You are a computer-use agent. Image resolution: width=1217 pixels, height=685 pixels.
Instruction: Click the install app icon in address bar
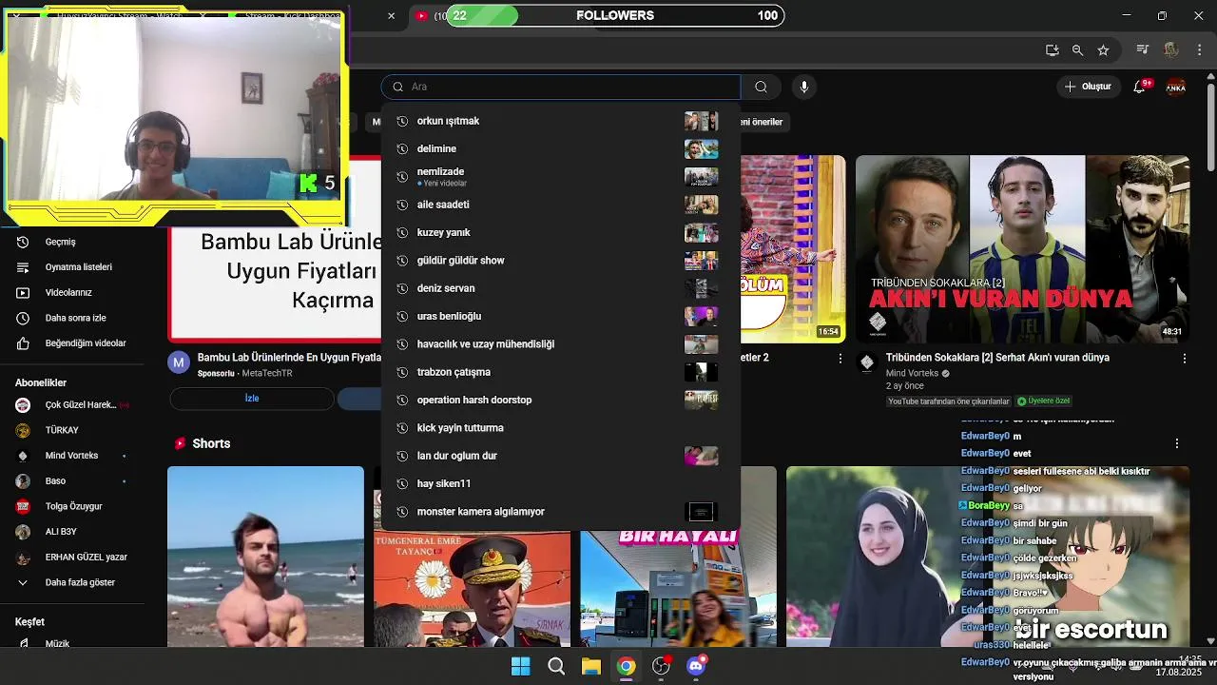(x=1052, y=50)
